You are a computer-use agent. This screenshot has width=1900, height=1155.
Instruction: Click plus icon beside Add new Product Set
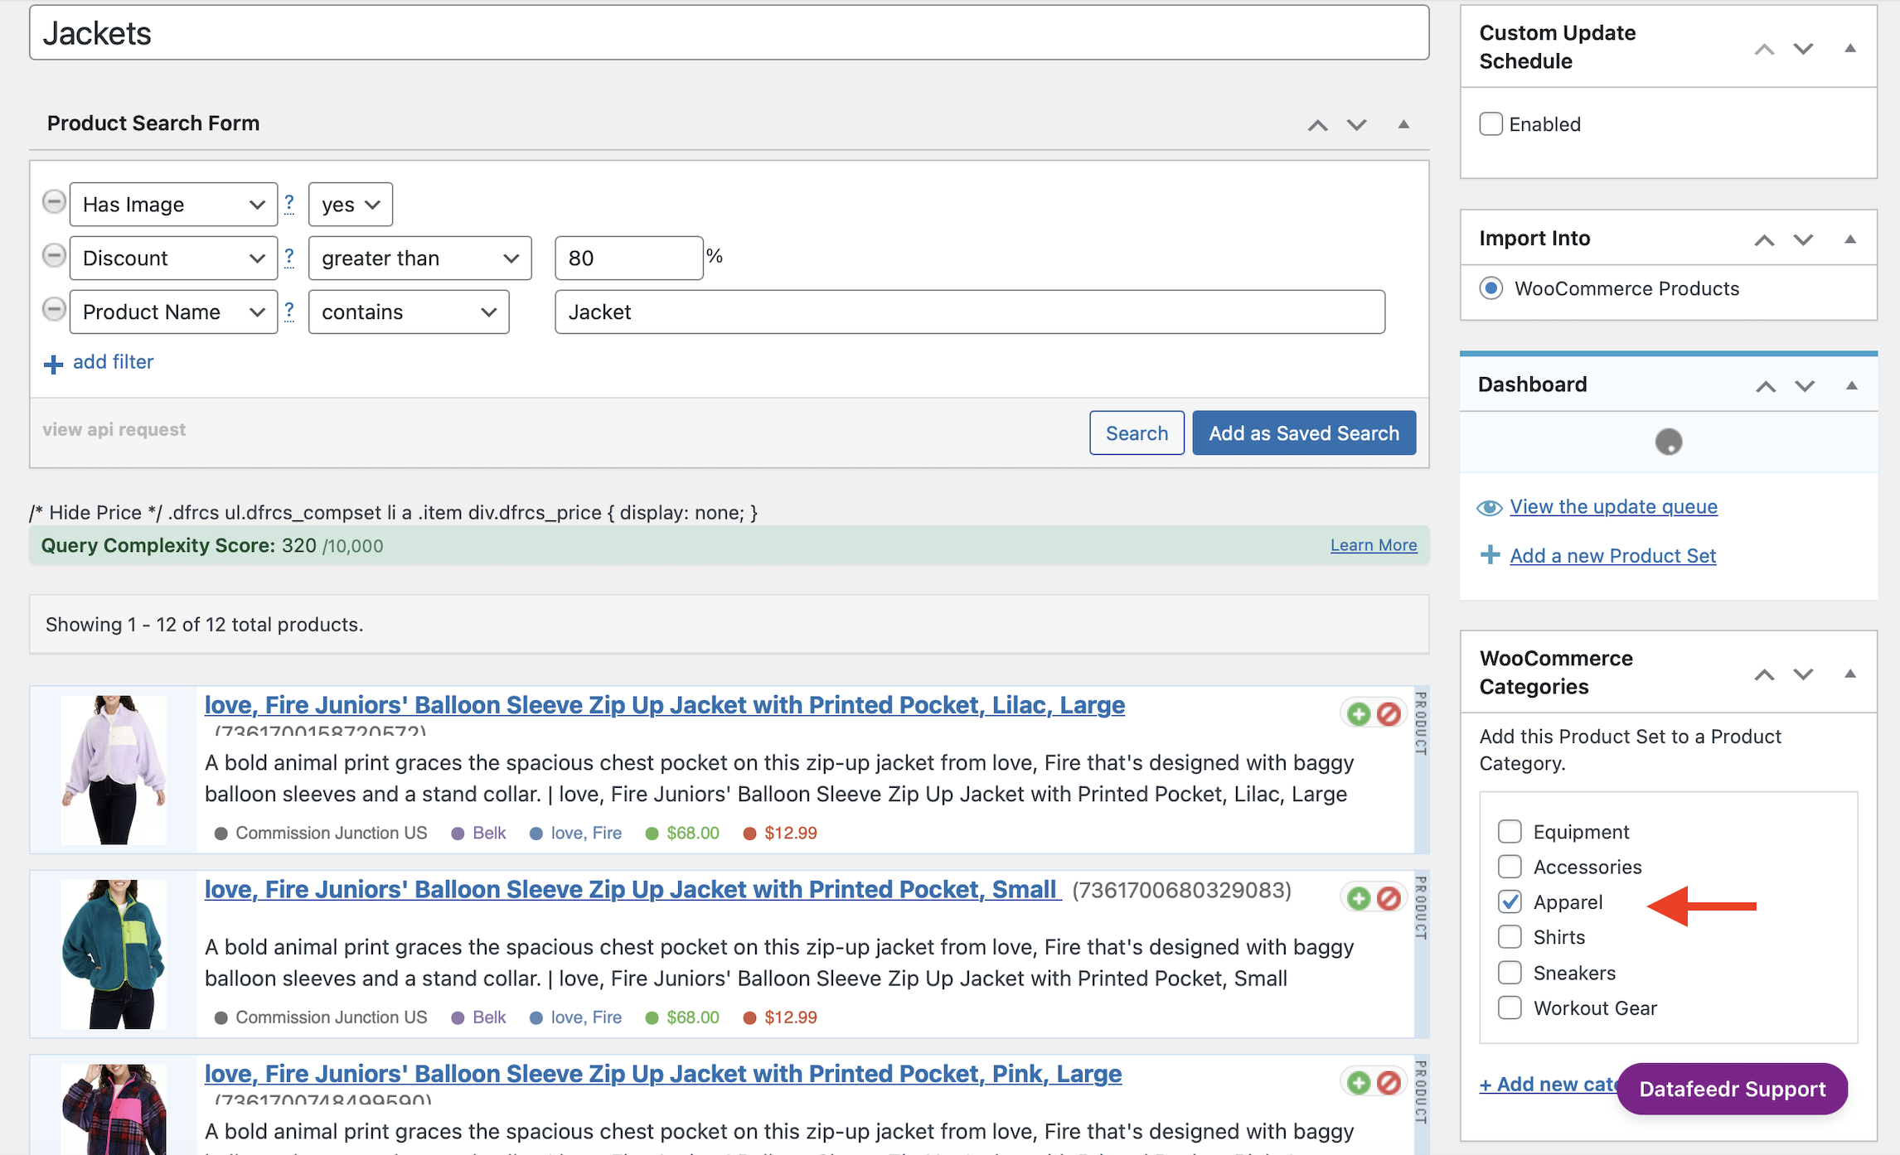tap(1490, 555)
